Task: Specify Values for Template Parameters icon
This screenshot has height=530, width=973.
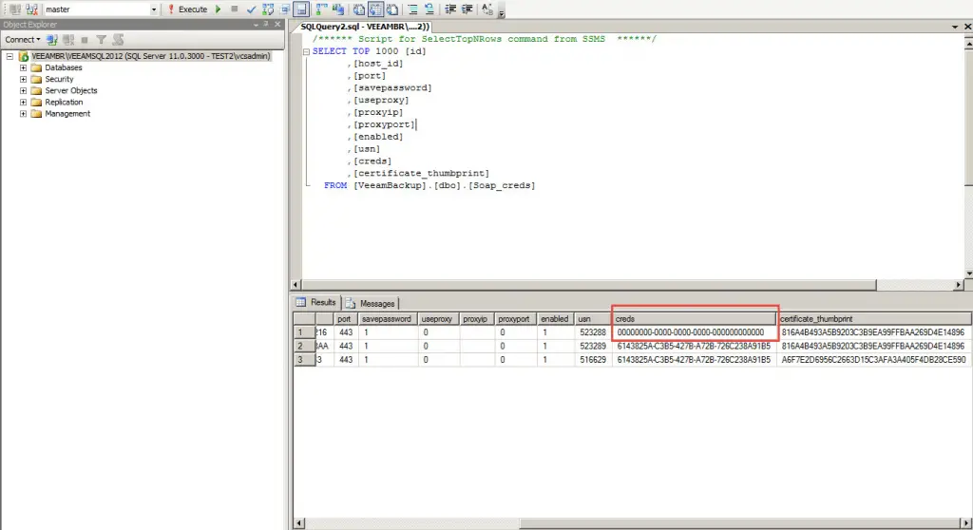Action: click(x=487, y=9)
